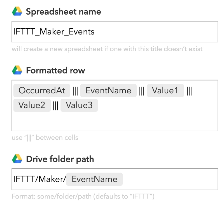Viewport: 224px width, 206px height.
Task: Click the Drive folder path heading label
Action: [x=60, y=159]
